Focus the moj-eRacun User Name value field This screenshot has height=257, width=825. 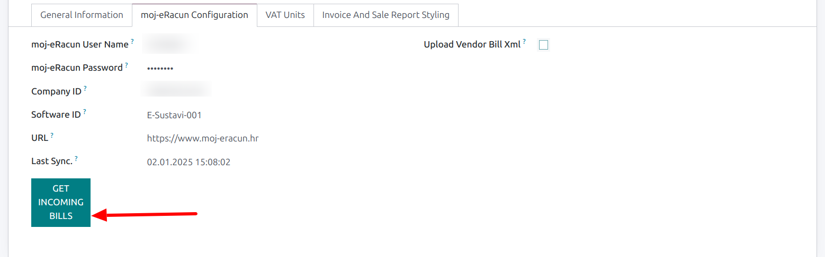(x=168, y=45)
